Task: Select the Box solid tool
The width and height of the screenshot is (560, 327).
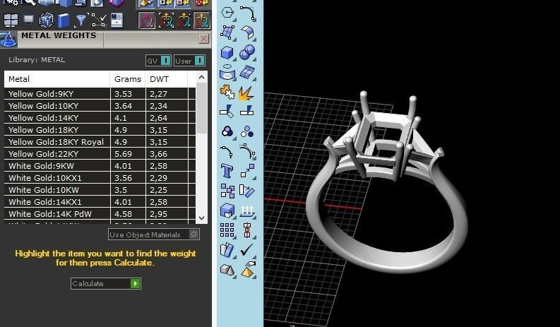Action: point(227,53)
